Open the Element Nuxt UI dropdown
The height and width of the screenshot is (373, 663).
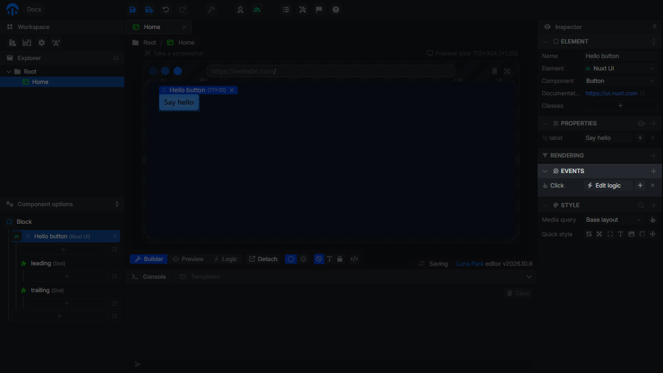tap(620, 68)
